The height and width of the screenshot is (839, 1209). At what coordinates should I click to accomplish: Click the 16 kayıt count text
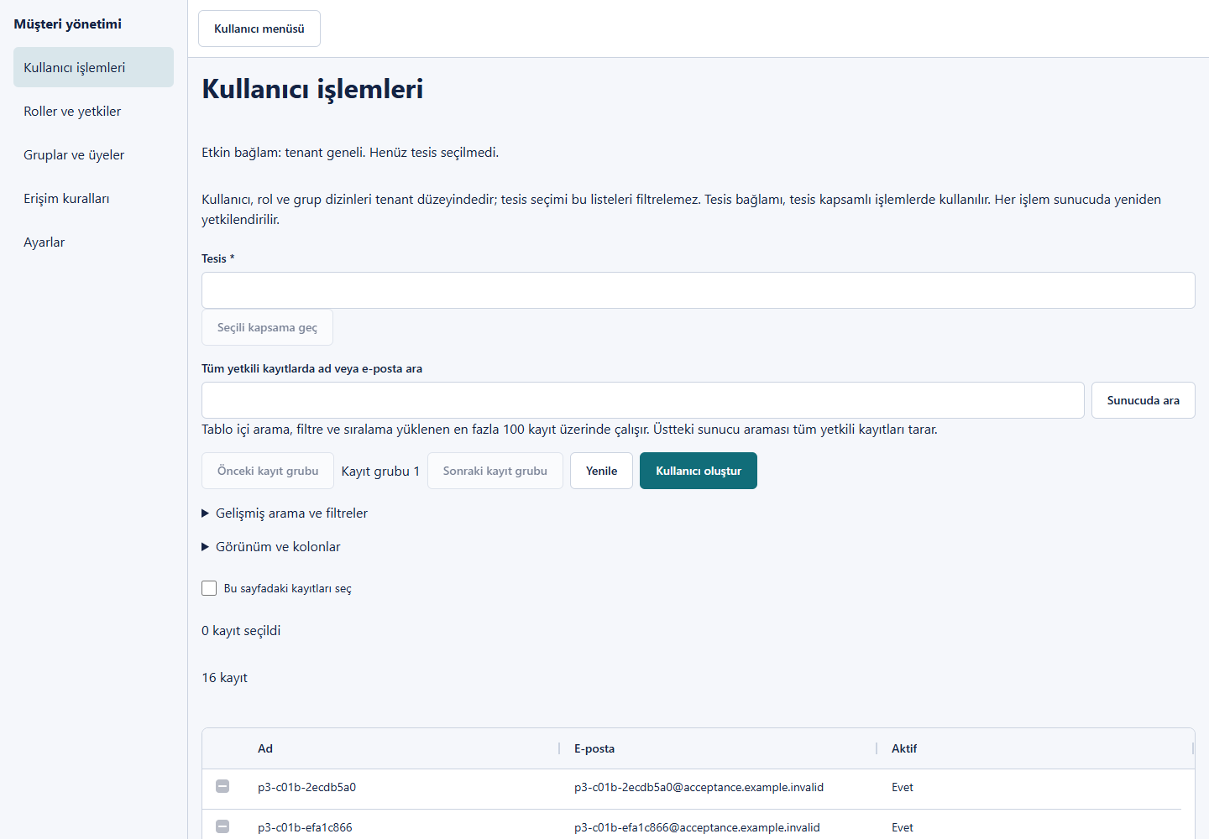224,677
